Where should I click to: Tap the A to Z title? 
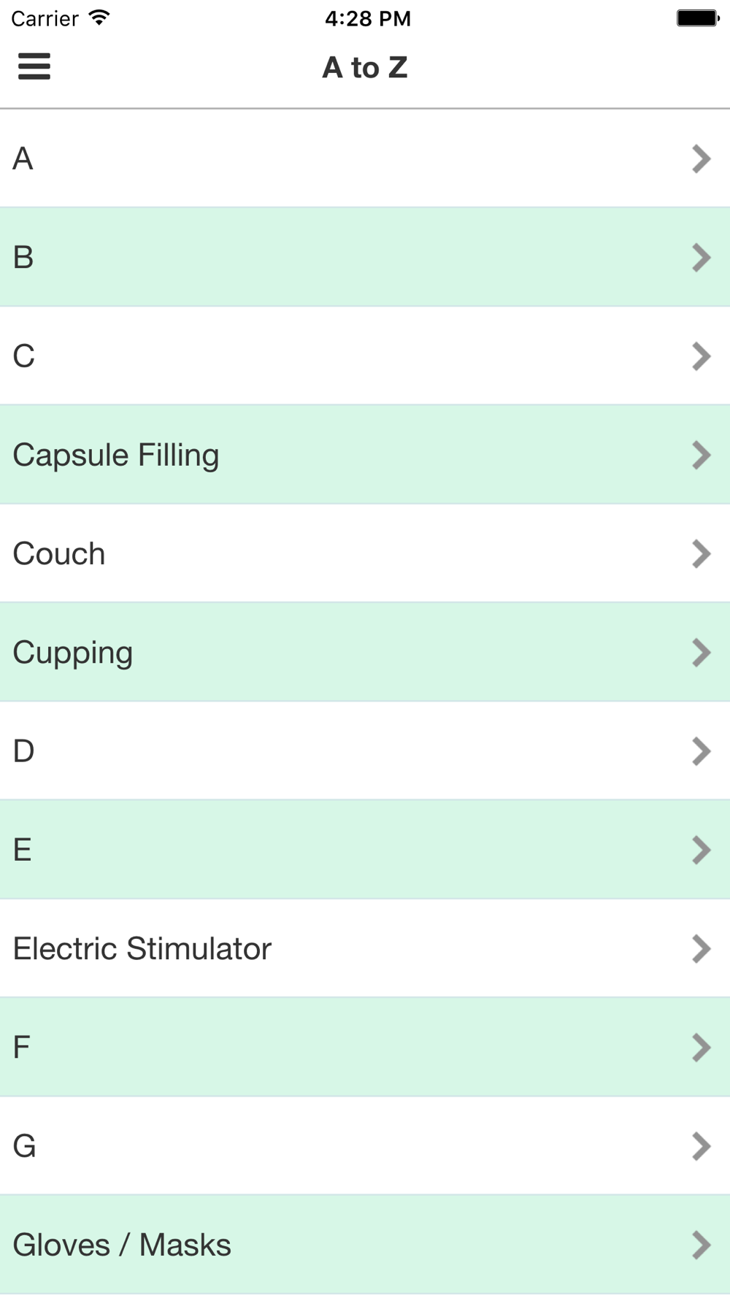click(365, 67)
